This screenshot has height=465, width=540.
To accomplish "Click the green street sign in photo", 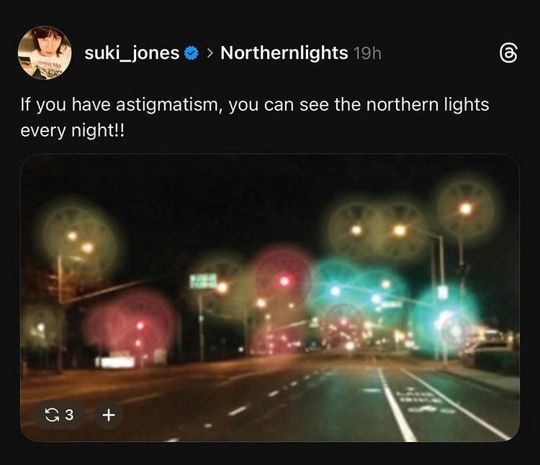I will click(203, 281).
